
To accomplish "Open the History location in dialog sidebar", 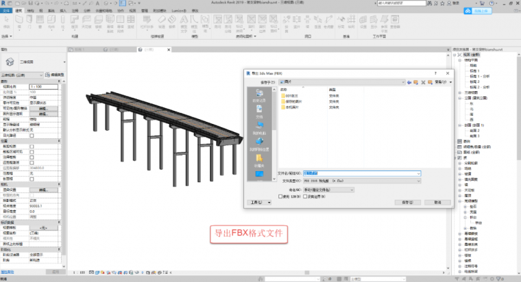I will [x=259, y=95].
